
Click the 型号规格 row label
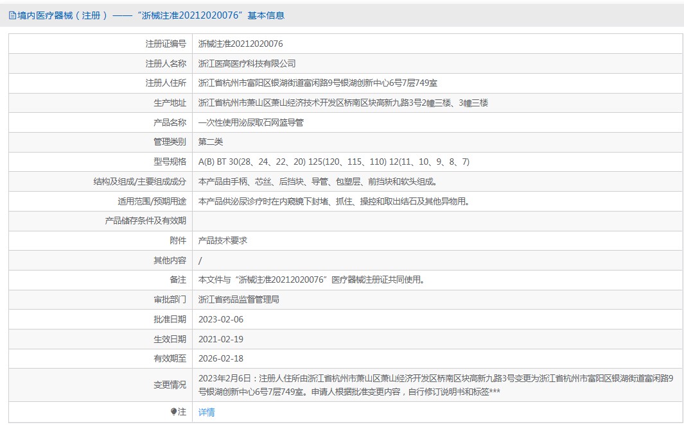170,162
